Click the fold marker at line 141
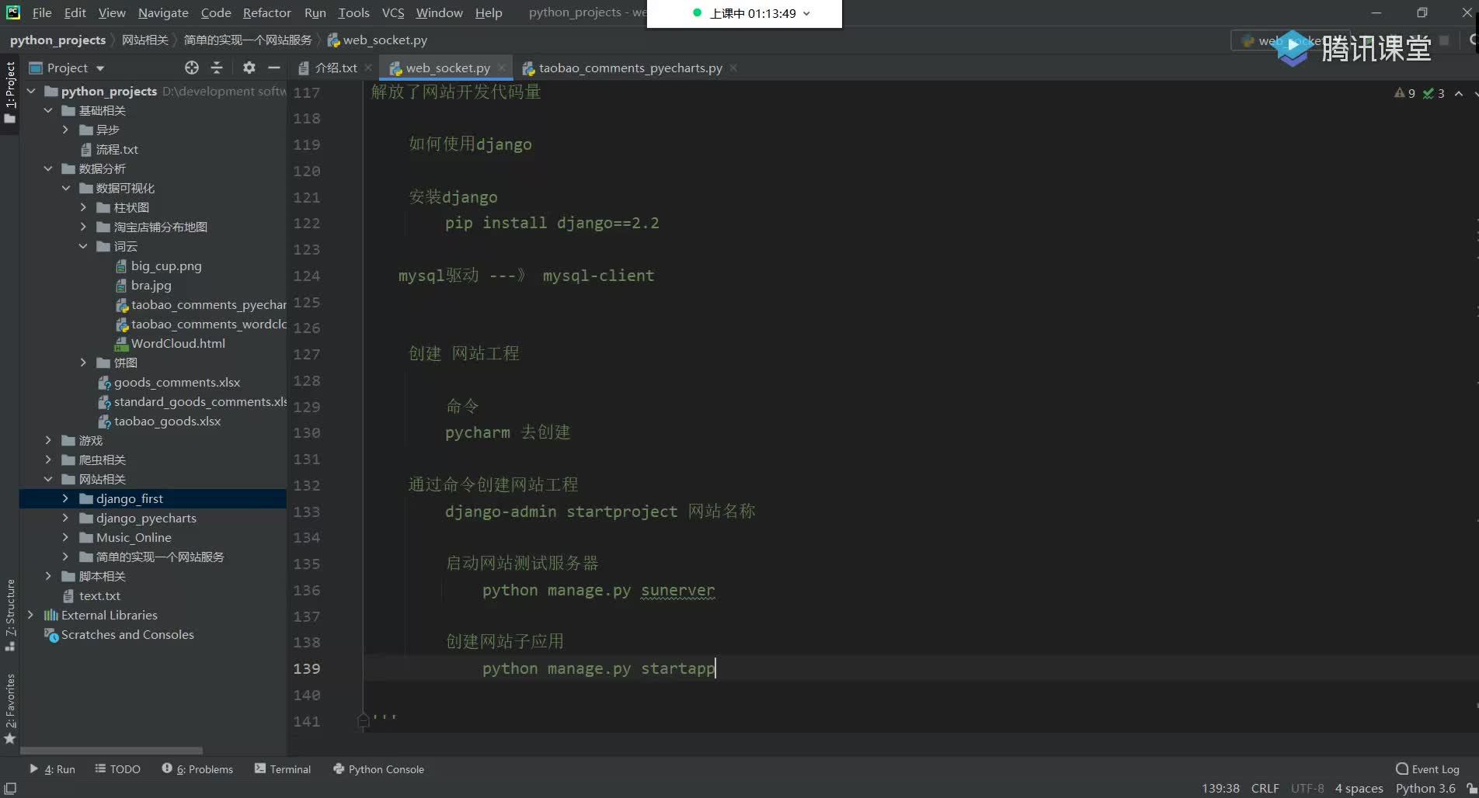This screenshot has height=798, width=1479. pos(363,721)
